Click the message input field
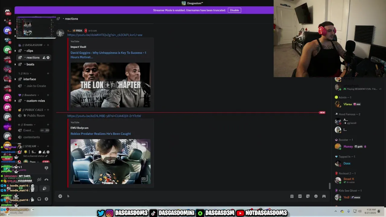 176,196
